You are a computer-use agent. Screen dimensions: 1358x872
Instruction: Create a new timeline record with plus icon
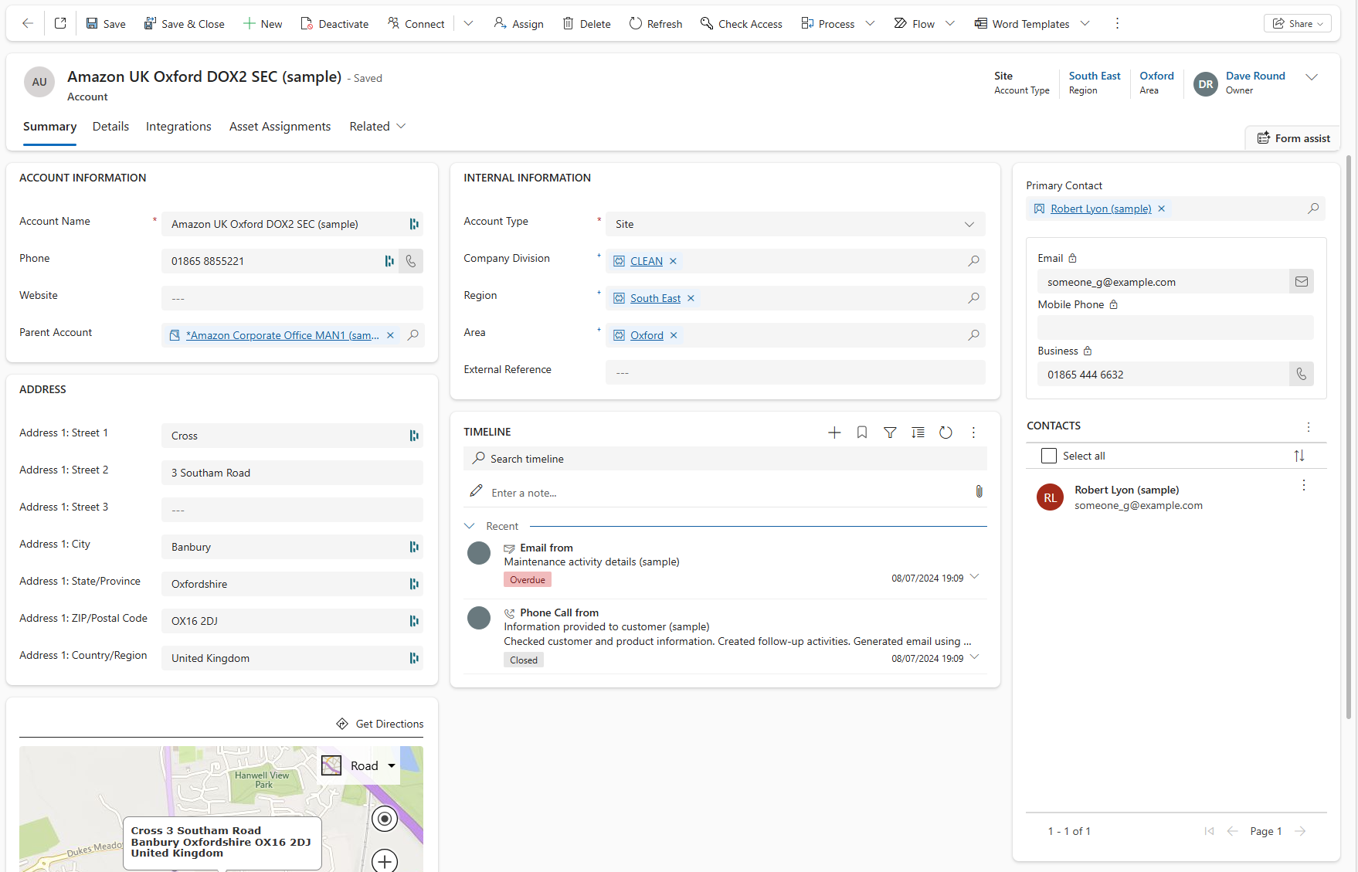click(x=834, y=433)
